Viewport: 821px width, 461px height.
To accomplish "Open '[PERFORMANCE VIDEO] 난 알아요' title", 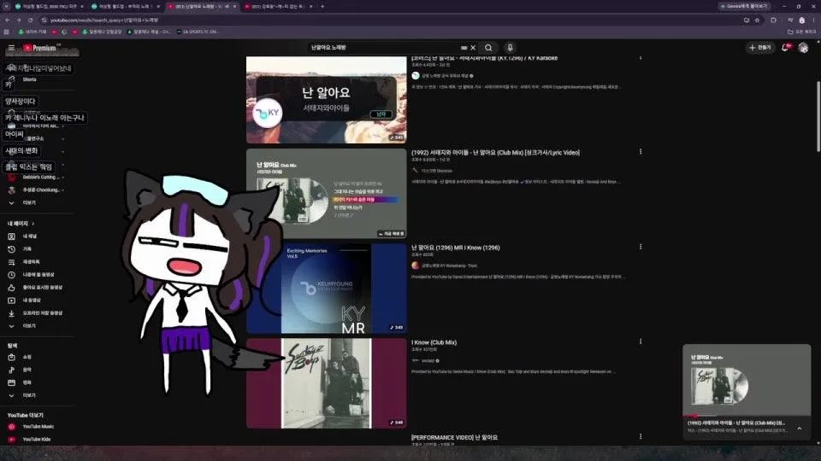I will pos(454,437).
